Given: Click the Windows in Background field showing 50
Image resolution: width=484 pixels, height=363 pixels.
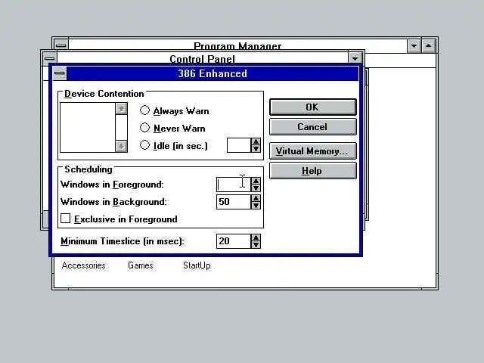Looking at the screenshot, I should (234, 202).
